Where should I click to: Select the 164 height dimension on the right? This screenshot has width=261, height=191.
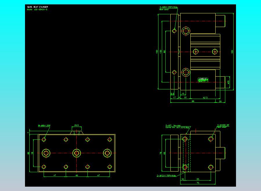[232, 51]
